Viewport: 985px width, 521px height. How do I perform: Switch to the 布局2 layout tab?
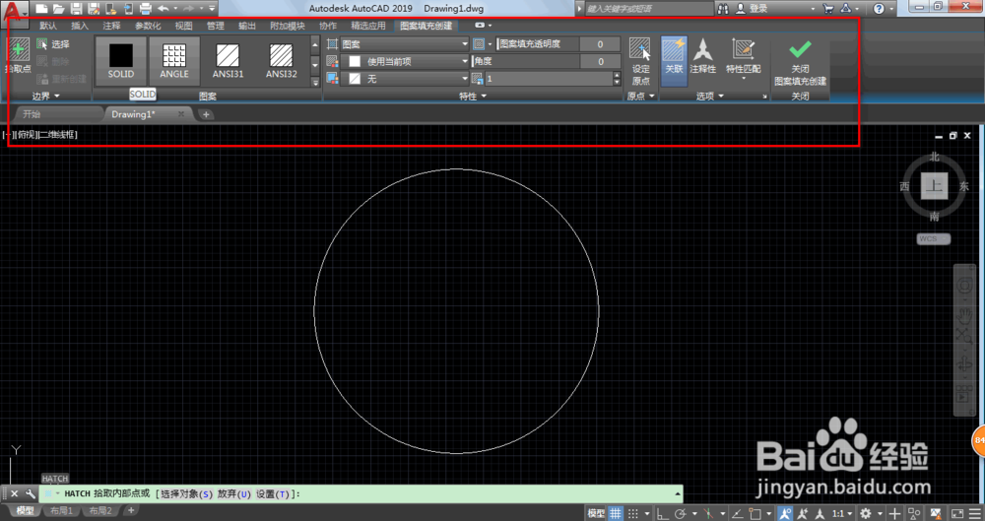tap(100, 510)
